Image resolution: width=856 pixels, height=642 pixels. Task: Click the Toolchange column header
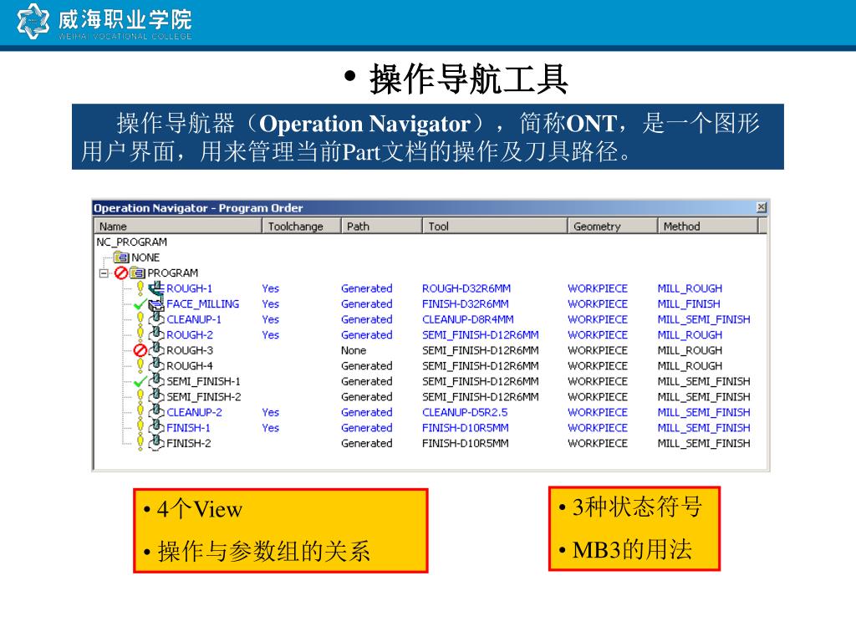pos(301,226)
